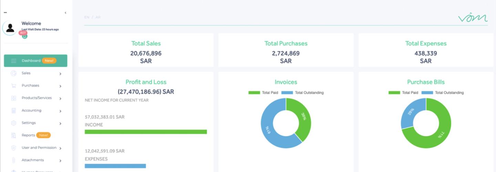Expand the Accounting submenu arrow

(x=60, y=111)
